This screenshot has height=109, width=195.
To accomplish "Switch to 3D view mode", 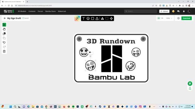I will pos(162,18).
